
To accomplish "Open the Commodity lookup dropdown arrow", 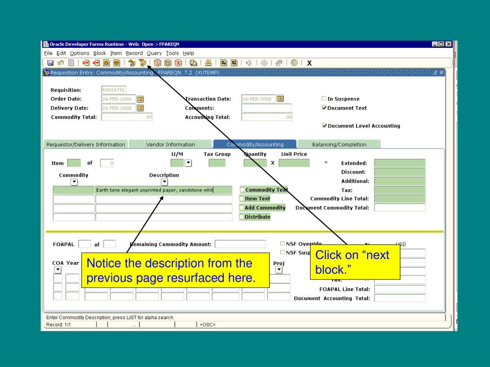I will pyautogui.click(x=74, y=182).
